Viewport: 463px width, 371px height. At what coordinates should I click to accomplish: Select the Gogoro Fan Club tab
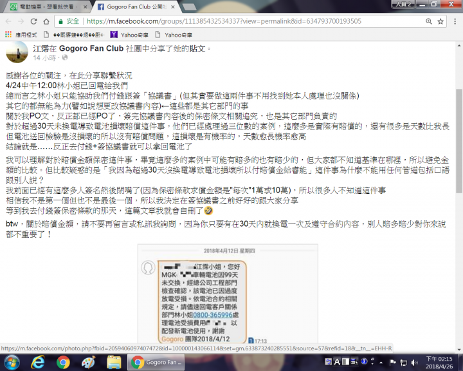[x=136, y=7]
